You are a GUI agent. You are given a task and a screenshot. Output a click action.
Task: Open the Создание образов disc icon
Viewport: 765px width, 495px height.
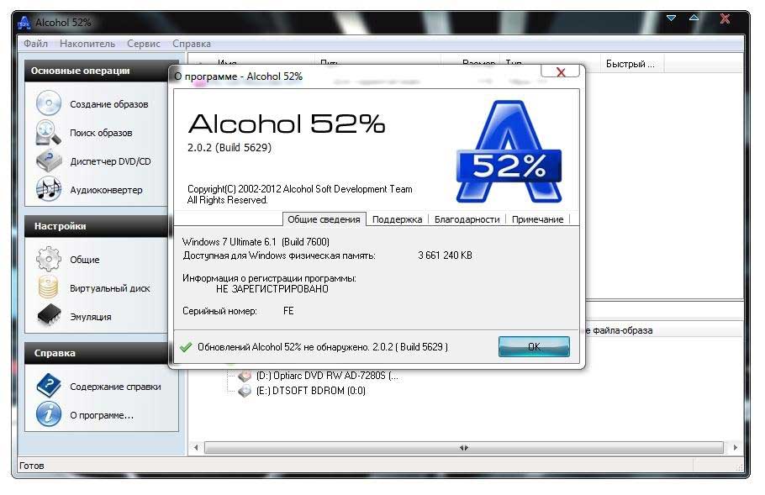coord(48,103)
